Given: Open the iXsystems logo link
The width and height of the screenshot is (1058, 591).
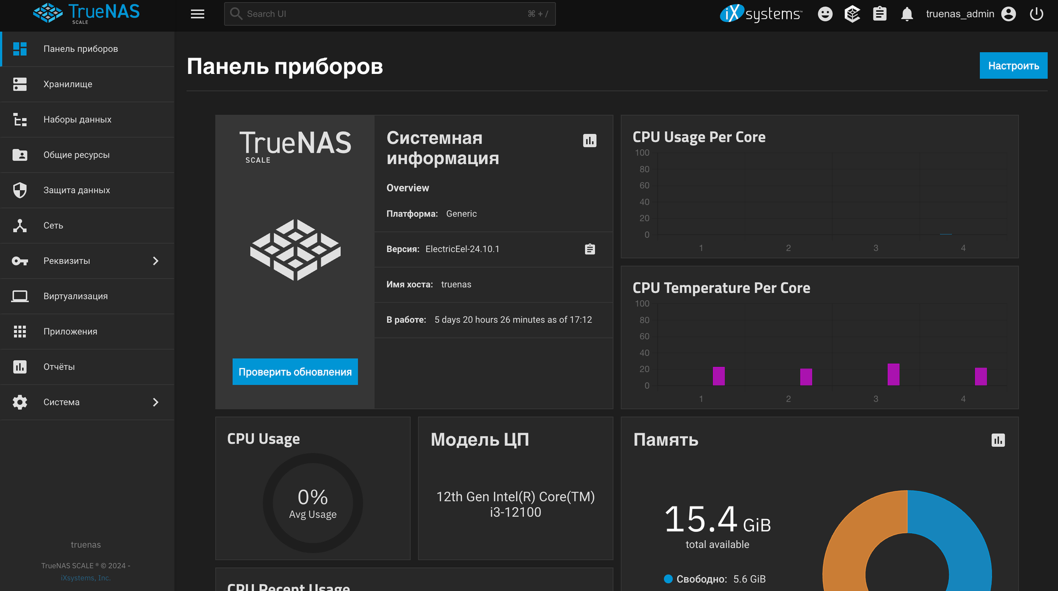Looking at the screenshot, I should coord(761,14).
